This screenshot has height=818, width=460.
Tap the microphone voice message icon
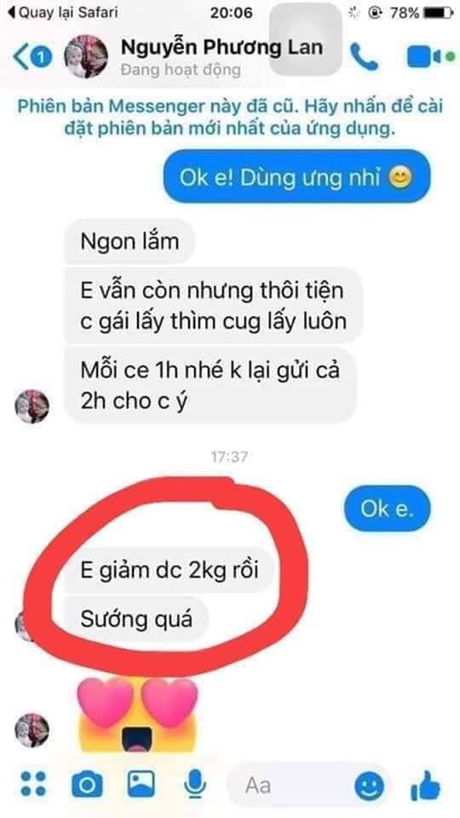point(195,784)
